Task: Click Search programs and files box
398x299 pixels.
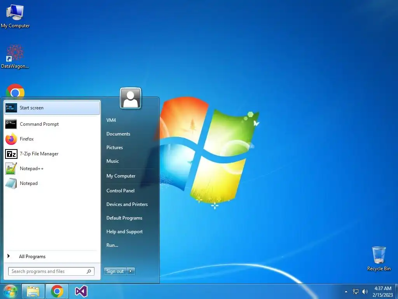Action: (51, 271)
